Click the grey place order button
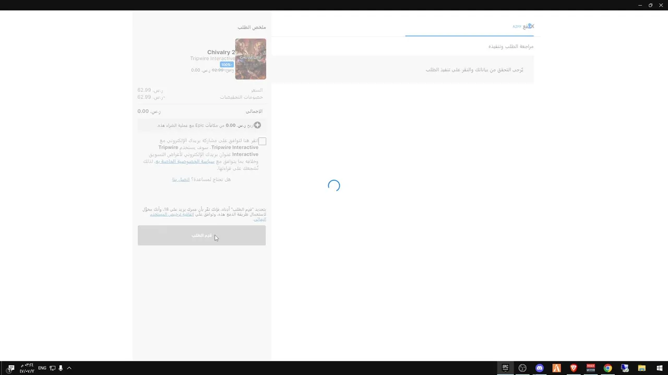This screenshot has height=375, width=668. click(201, 235)
